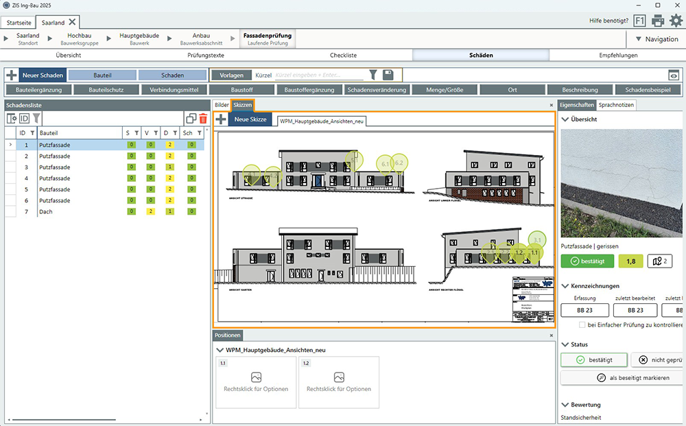Click the save icon next to Kürzel field

(388, 75)
